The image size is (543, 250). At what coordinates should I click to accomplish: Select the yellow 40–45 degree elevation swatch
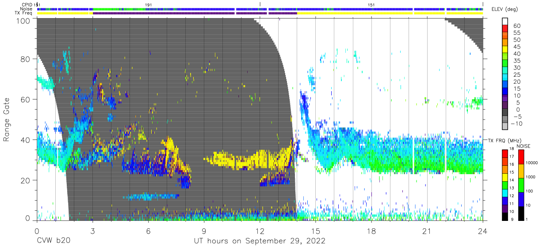click(x=505, y=50)
